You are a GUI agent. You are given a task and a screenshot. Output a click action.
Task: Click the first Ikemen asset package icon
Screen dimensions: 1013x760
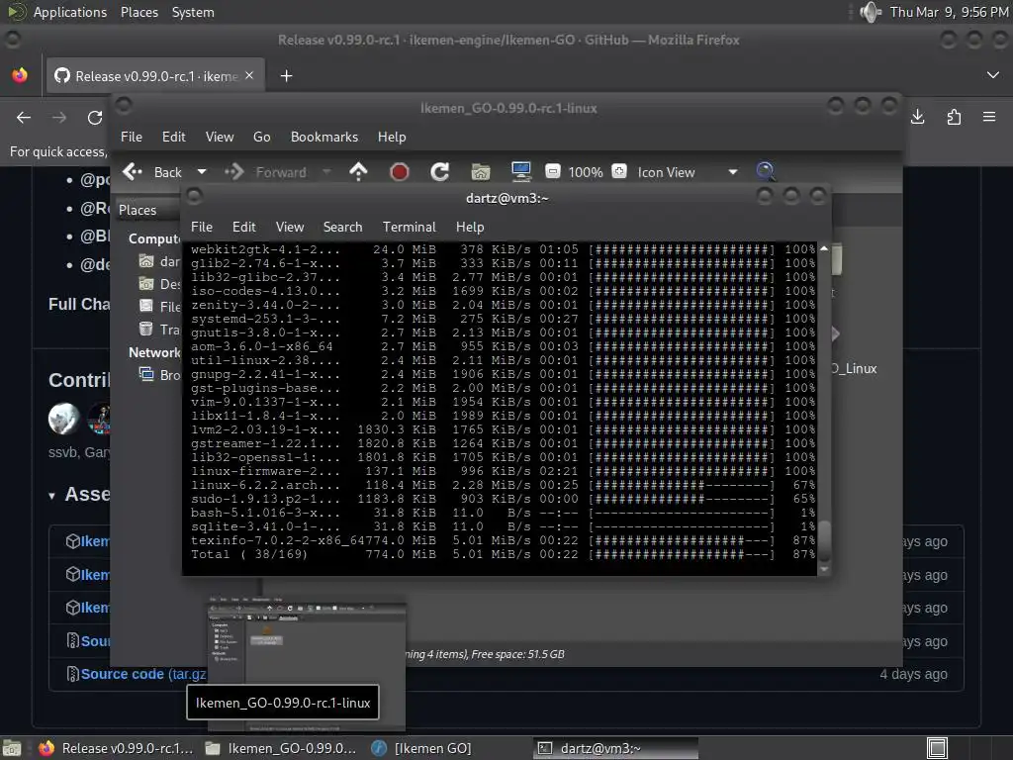[x=73, y=541]
